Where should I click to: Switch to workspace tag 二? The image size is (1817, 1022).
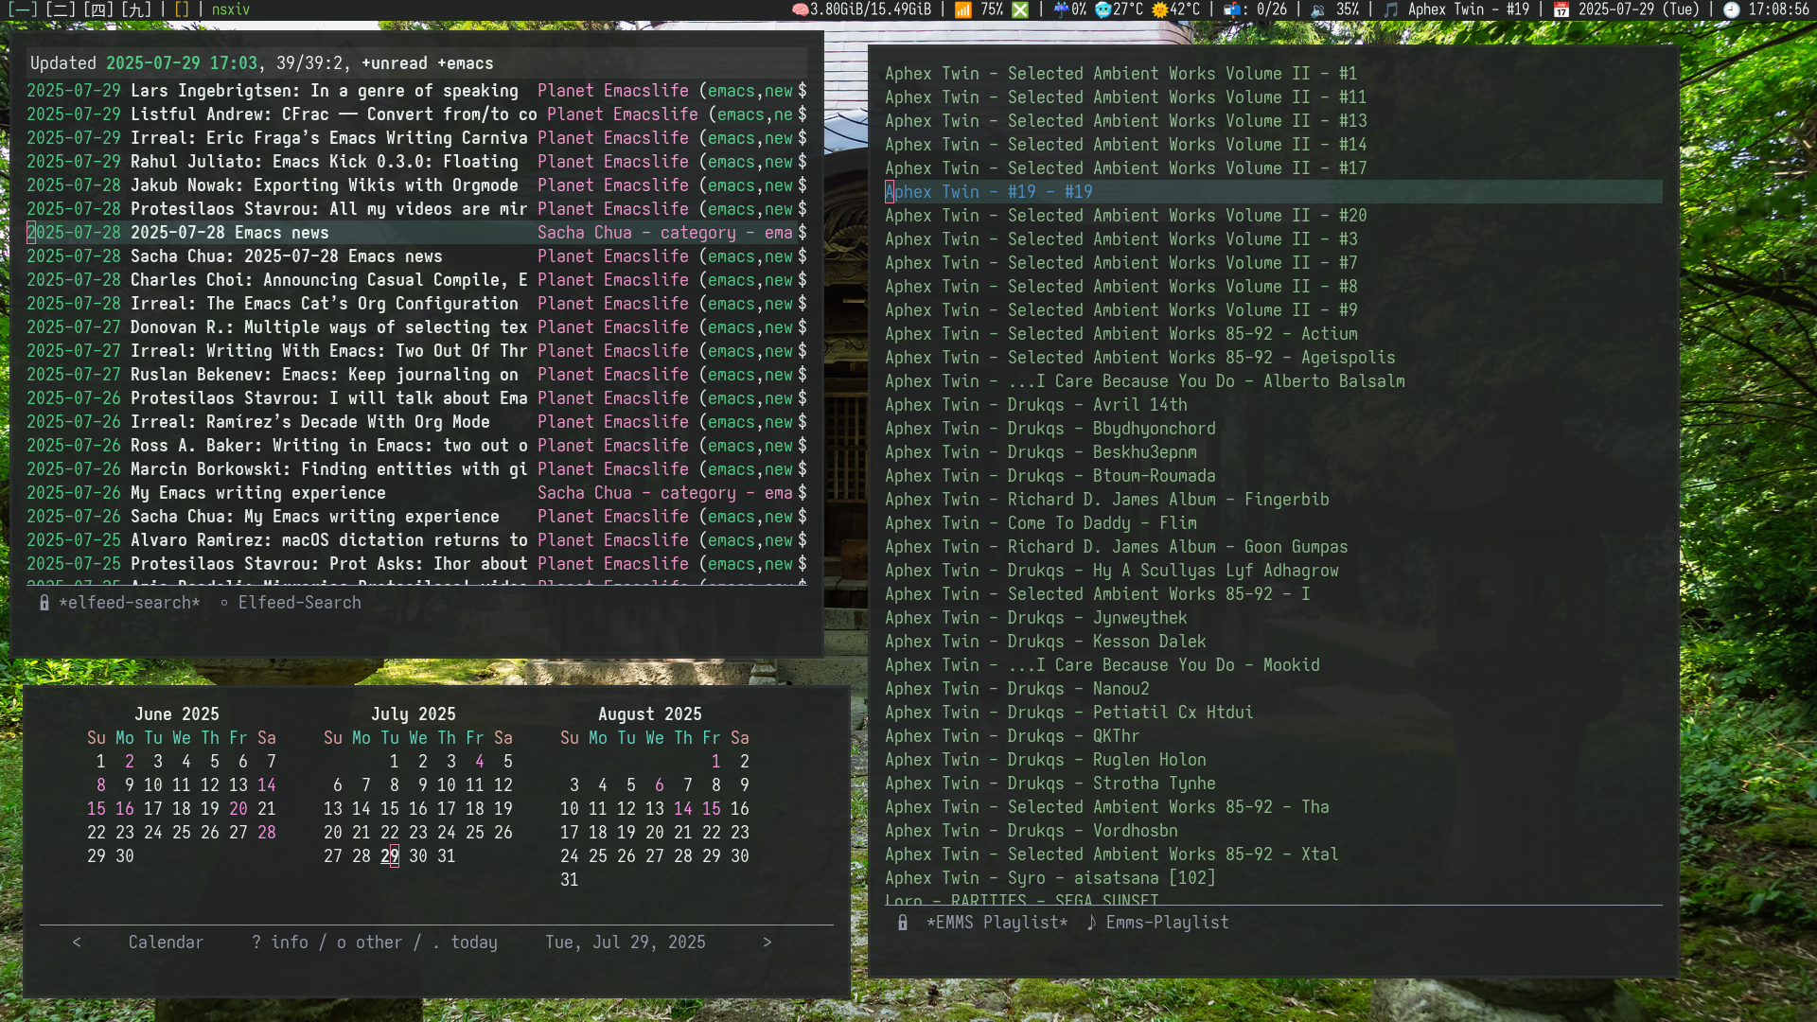[61, 9]
